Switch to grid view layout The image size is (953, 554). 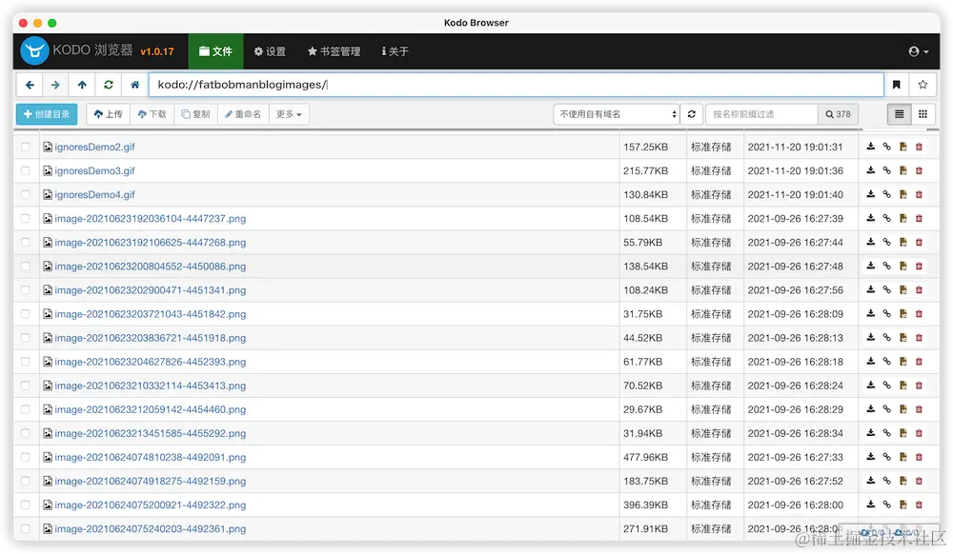click(923, 114)
